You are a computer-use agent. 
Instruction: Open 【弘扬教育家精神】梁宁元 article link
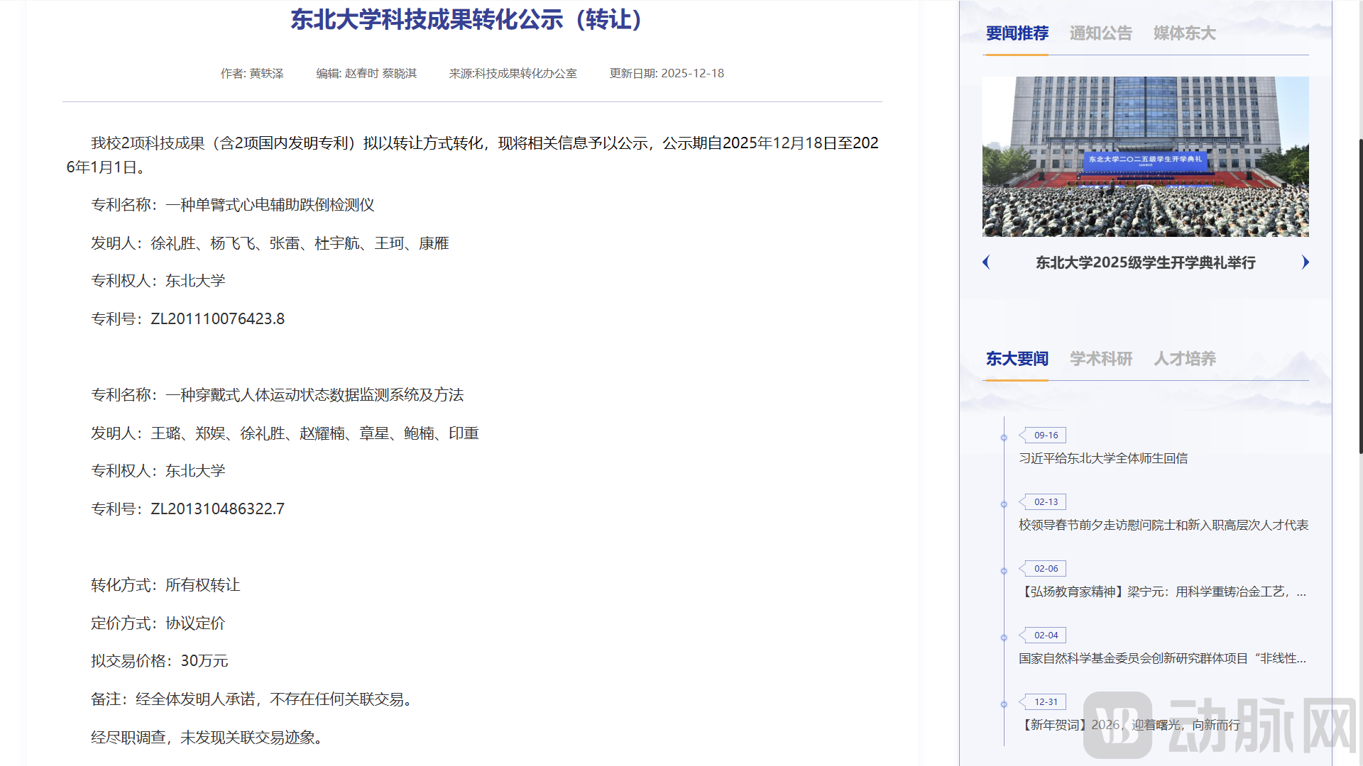[x=1161, y=592]
